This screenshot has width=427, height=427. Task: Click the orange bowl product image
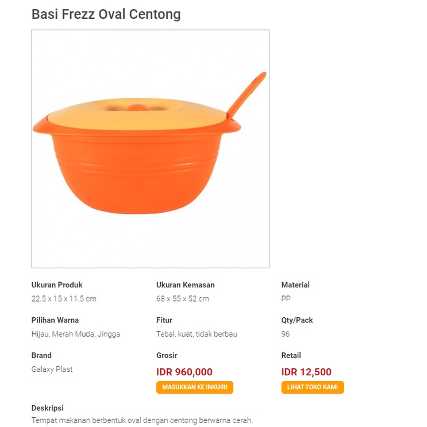tap(151, 149)
